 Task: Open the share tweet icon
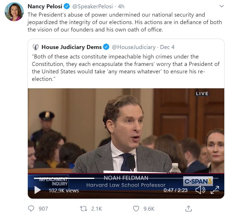(188, 208)
